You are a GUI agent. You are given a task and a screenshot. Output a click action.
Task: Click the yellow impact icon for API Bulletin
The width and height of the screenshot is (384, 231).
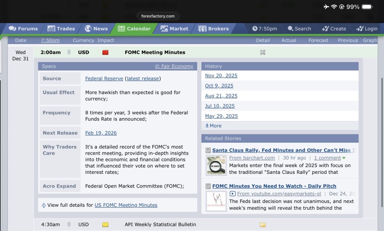tap(105, 225)
